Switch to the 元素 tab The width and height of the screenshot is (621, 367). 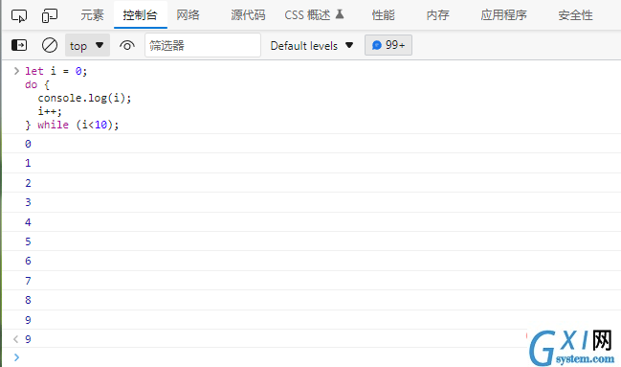pyautogui.click(x=92, y=15)
